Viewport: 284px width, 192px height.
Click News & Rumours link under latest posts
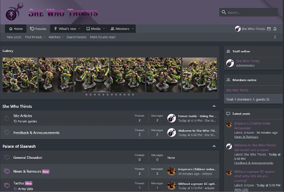pyautogui.click(x=246, y=137)
